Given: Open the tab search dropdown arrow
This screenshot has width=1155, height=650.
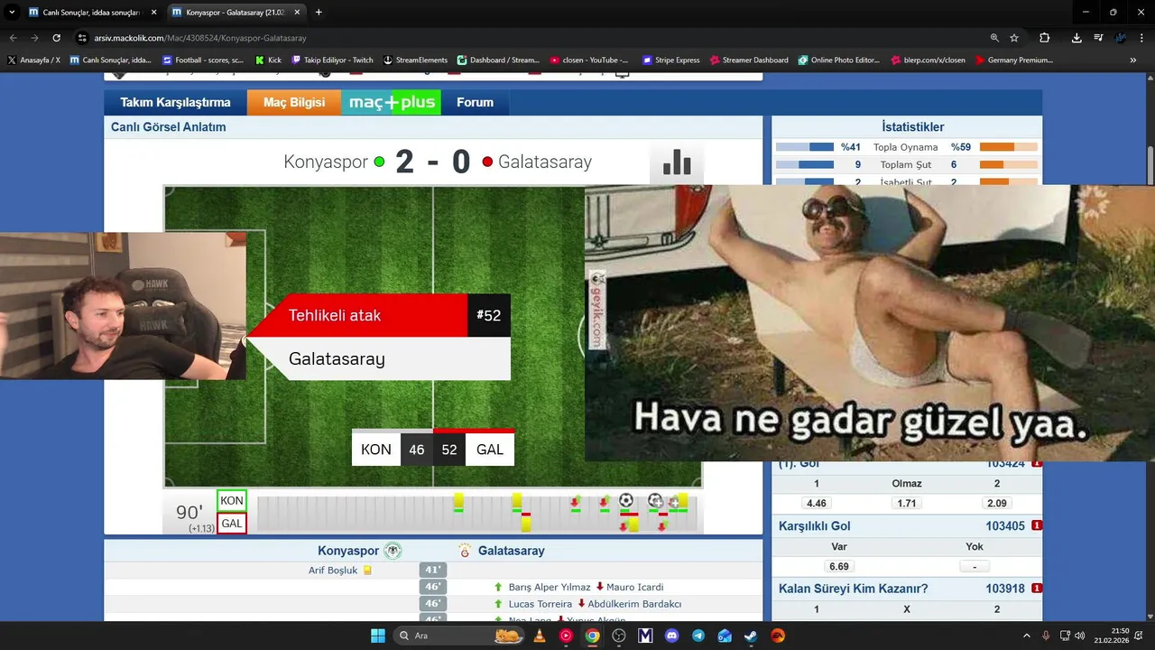Looking at the screenshot, I should tap(12, 13).
